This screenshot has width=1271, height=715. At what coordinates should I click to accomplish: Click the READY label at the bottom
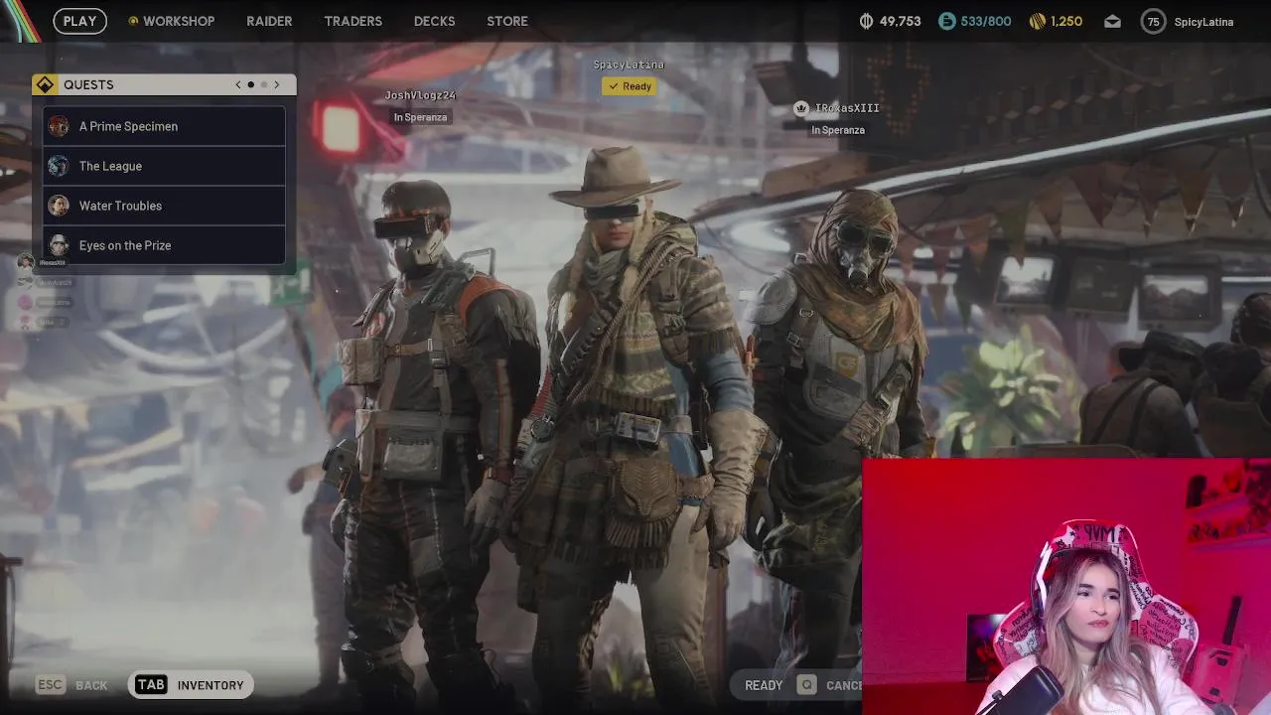(x=764, y=685)
